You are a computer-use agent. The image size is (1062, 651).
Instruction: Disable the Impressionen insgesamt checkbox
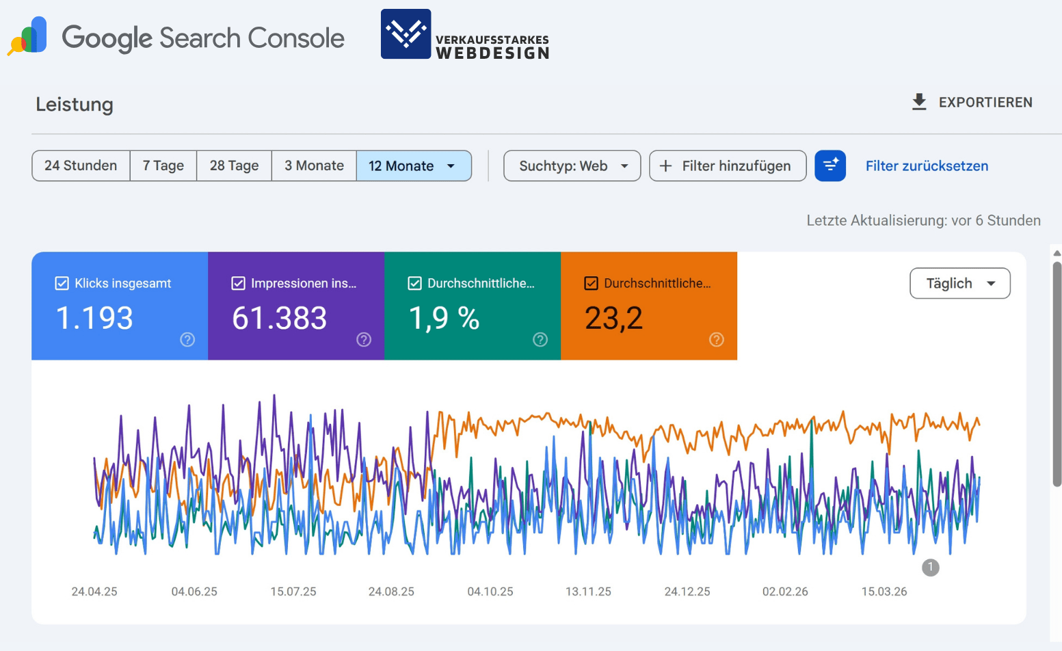click(238, 283)
